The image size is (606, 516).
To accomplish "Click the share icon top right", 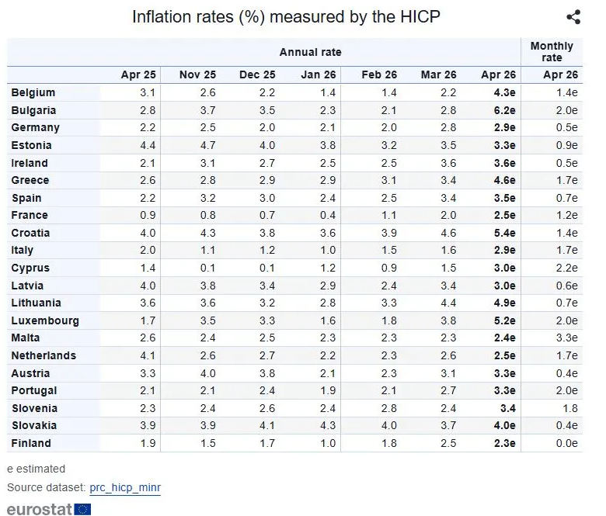I will pos(573,17).
